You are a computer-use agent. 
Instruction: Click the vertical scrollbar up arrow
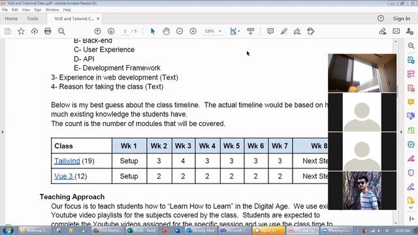point(395,42)
